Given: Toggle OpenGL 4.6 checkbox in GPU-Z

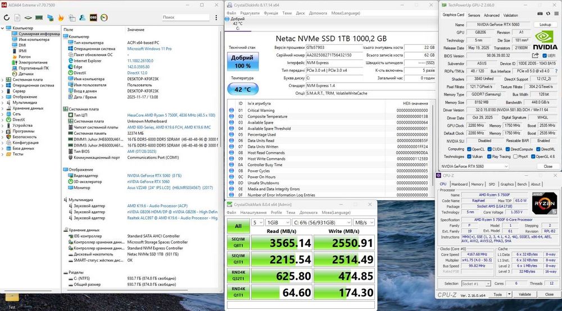Looking at the screenshot, I should [x=533, y=157].
